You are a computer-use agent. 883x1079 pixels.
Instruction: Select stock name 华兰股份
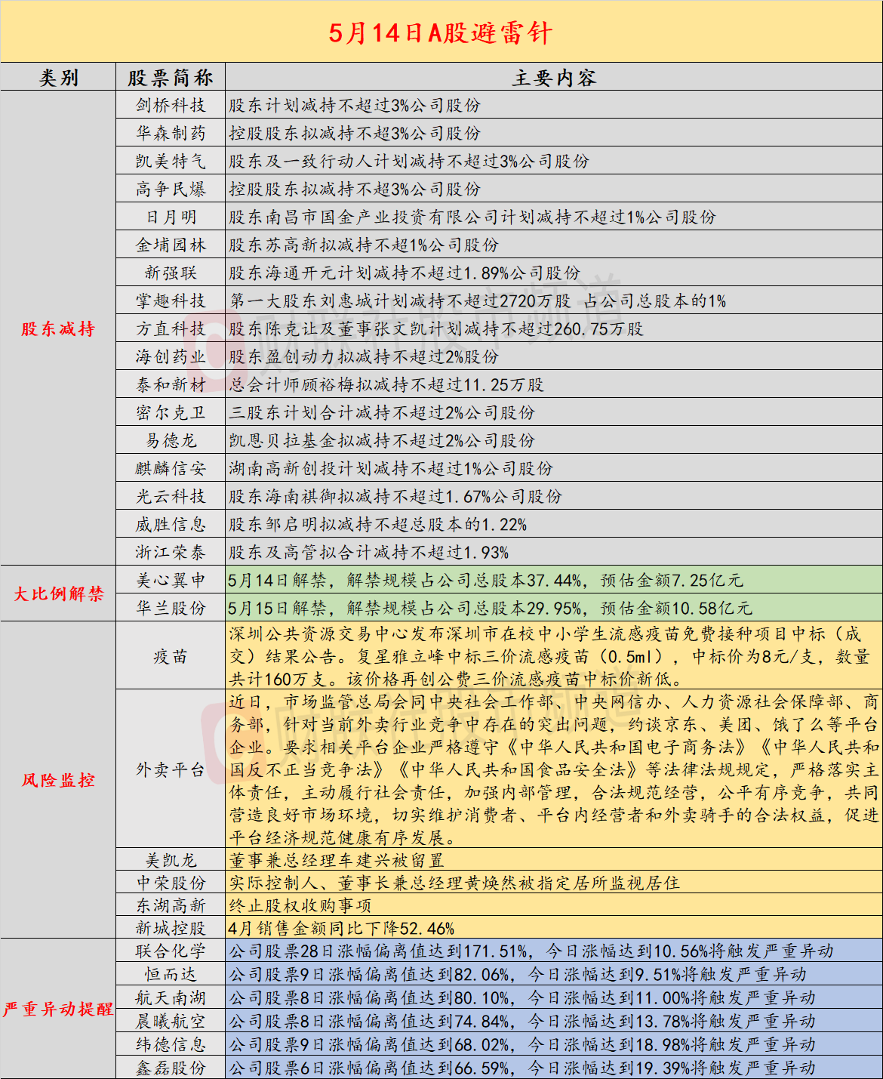coord(171,608)
